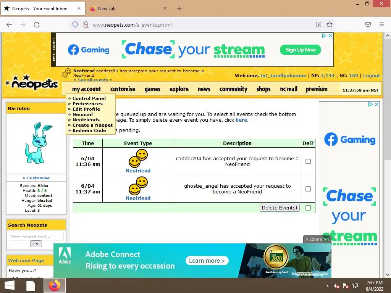Show hidden system tray icons
391x293 pixels.
(x=327, y=286)
